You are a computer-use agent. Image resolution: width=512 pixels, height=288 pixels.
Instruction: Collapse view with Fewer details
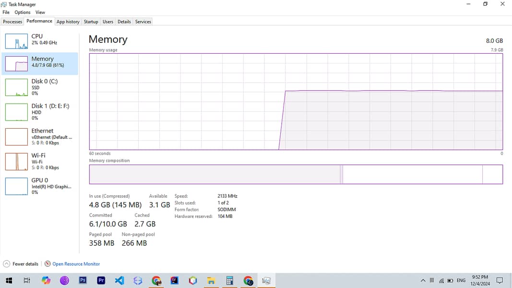21,264
